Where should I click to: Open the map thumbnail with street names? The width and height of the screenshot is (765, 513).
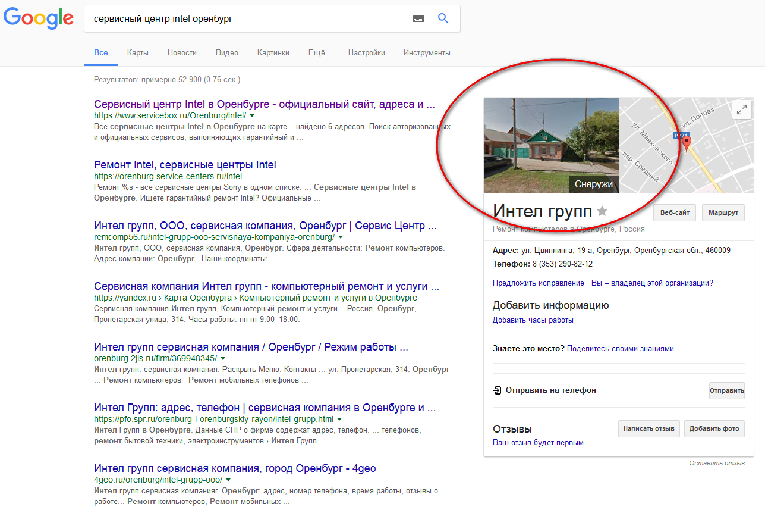click(x=687, y=145)
